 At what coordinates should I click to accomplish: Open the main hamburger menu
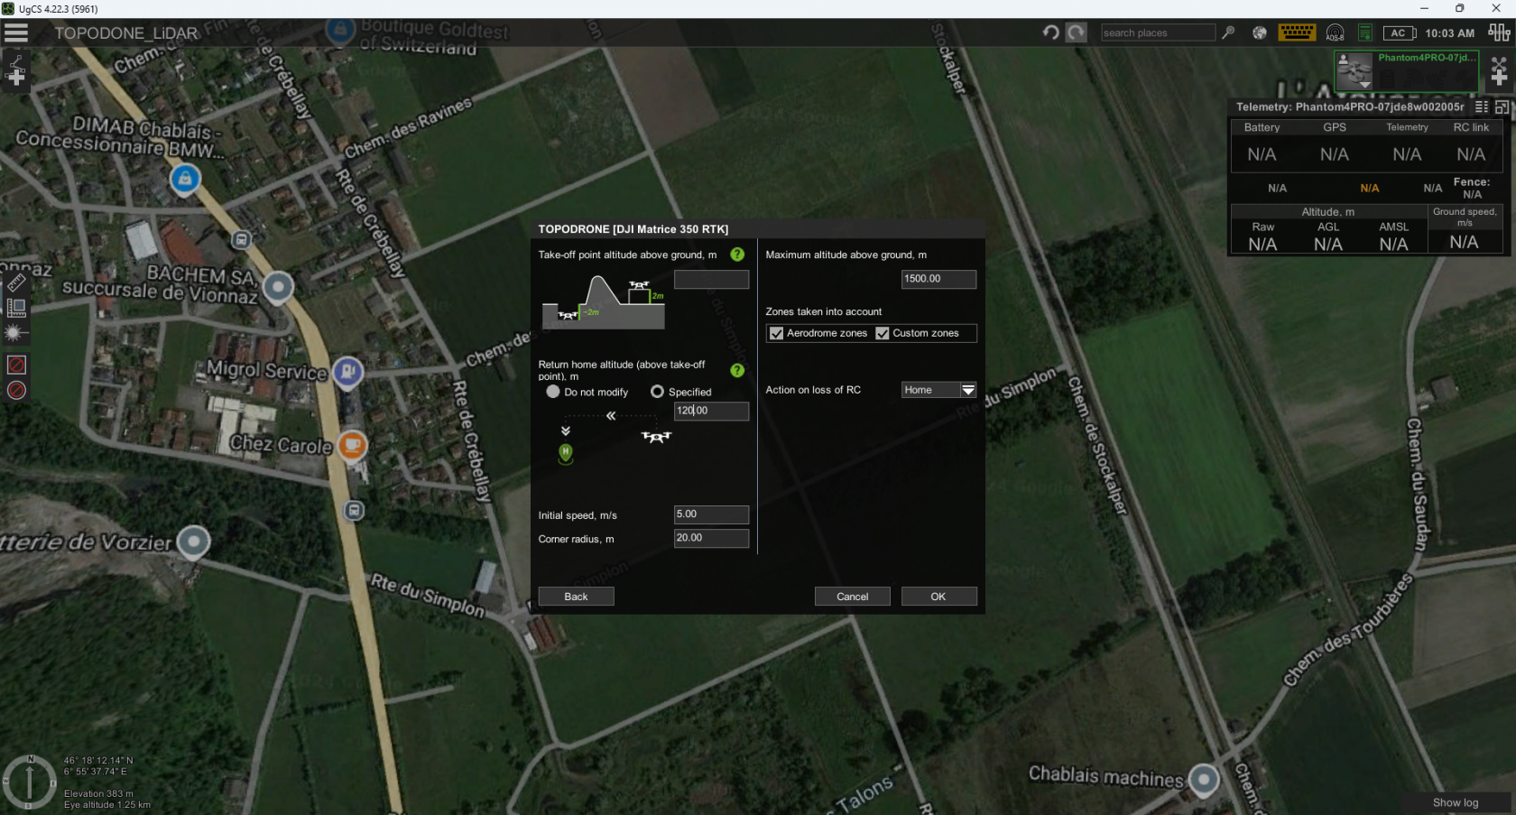point(16,33)
